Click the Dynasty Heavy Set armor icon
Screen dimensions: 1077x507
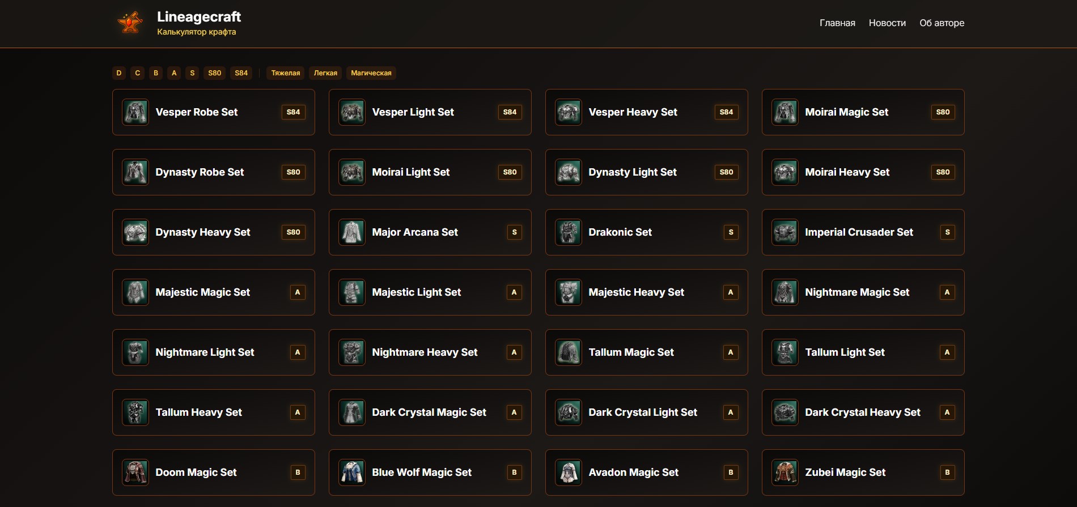pos(135,232)
